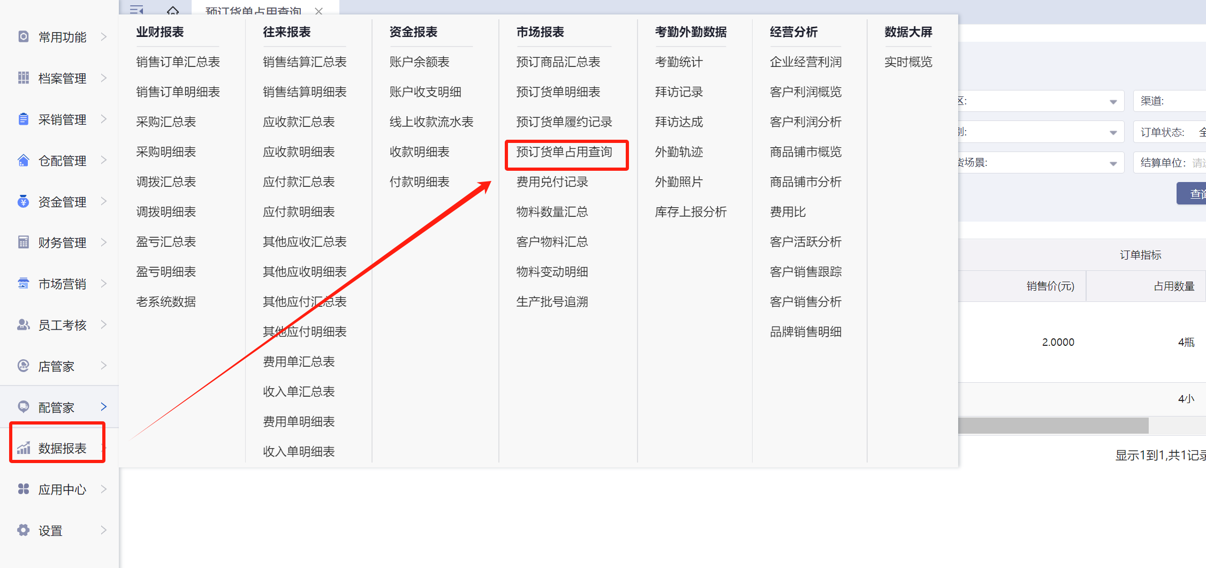Click the 常用功能 sidebar icon
The image size is (1206, 568).
point(24,36)
